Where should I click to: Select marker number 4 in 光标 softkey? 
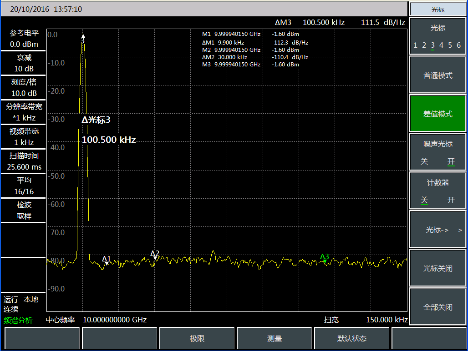pos(441,45)
